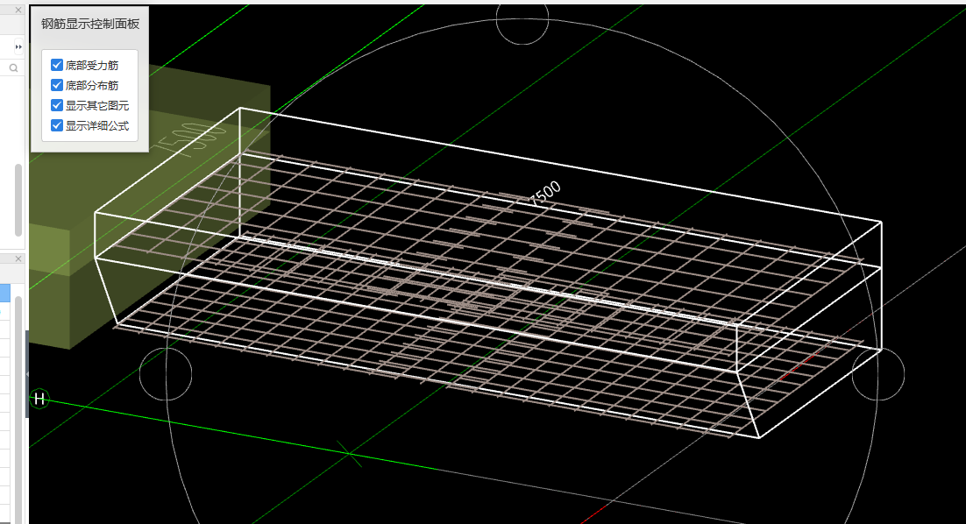Uncheck the 底部受力筋 checkbox
Image resolution: width=966 pixels, height=524 pixels.
(57, 65)
